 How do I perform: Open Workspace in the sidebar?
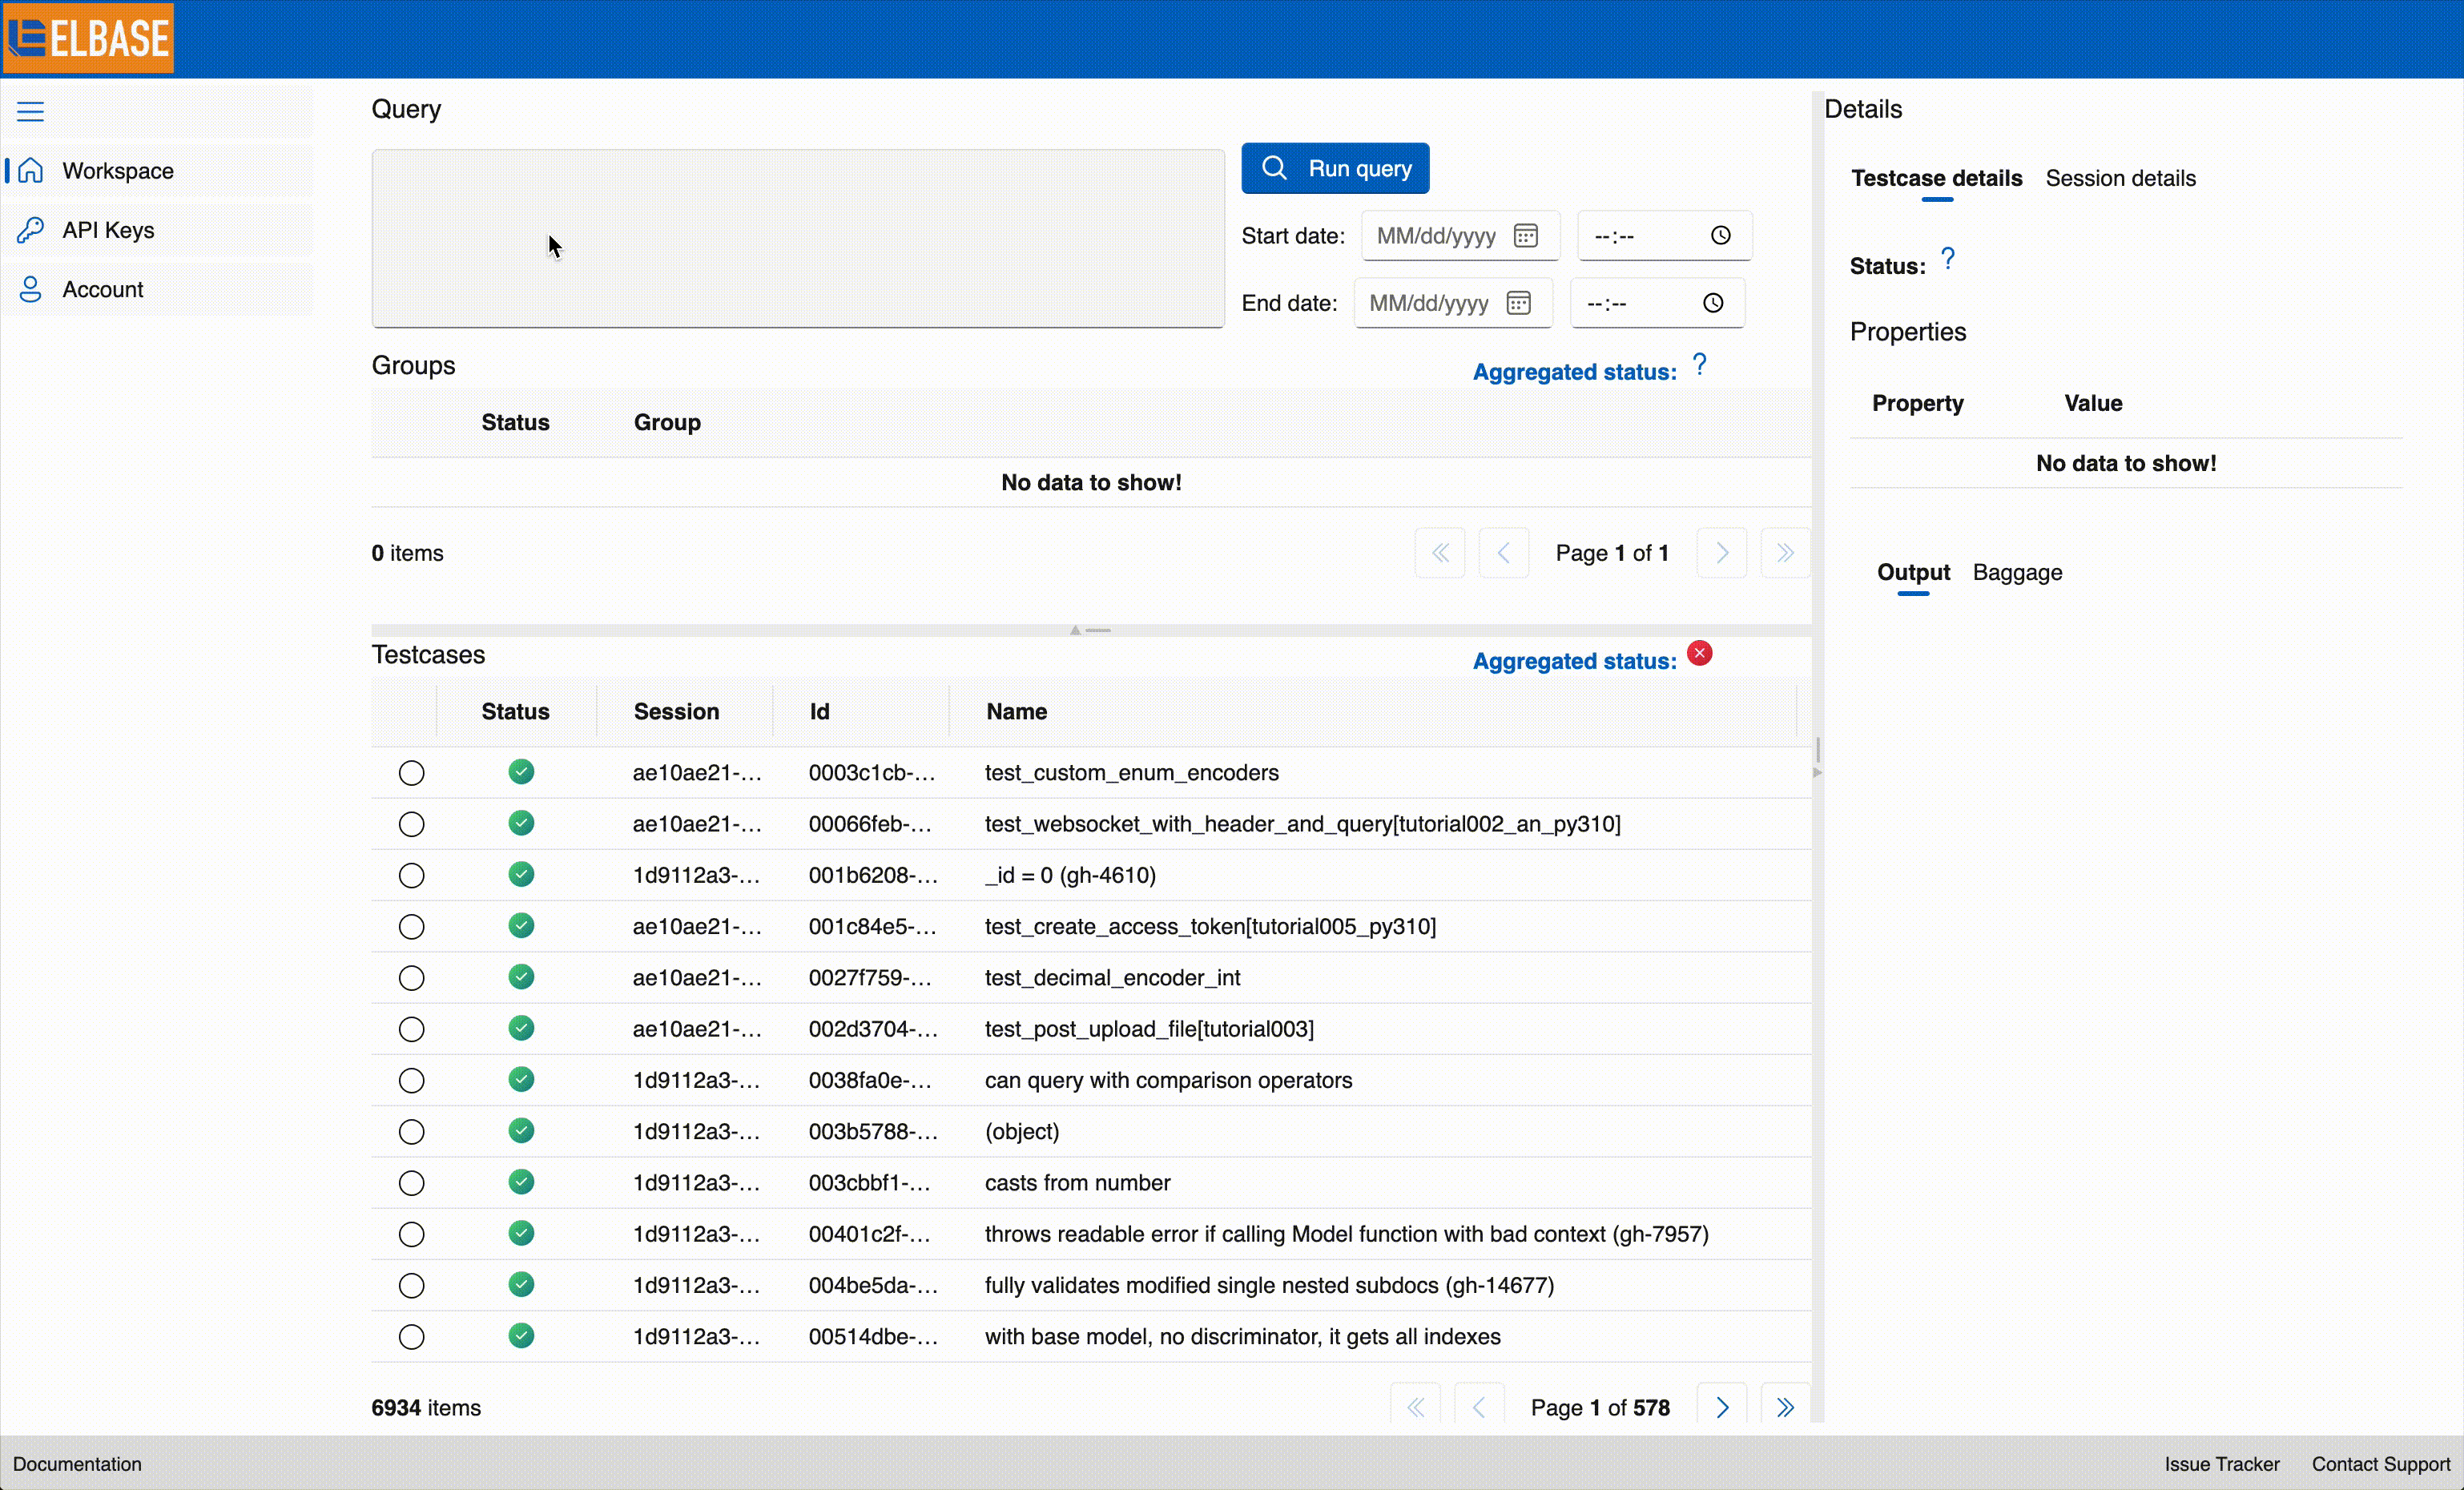coord(158,171)
